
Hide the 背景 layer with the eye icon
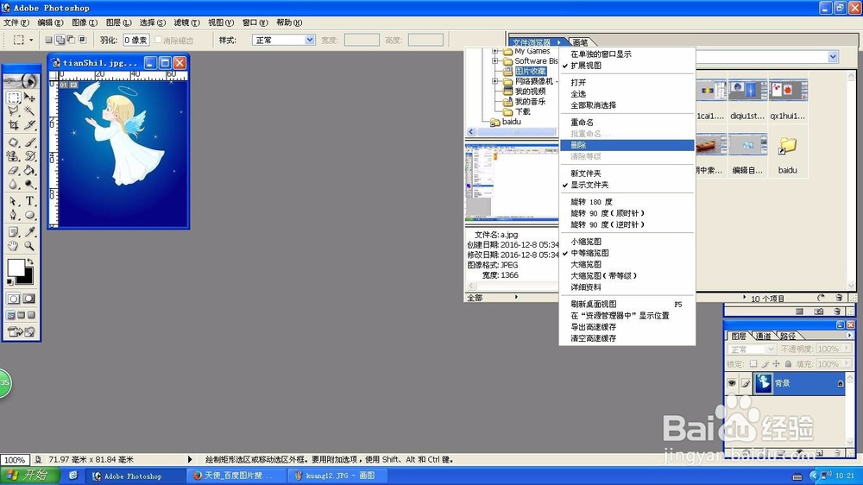(732, 383)
